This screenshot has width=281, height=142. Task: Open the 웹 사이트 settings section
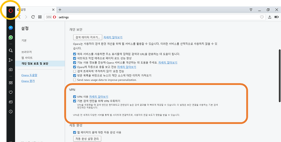click(x=27, y=58)
